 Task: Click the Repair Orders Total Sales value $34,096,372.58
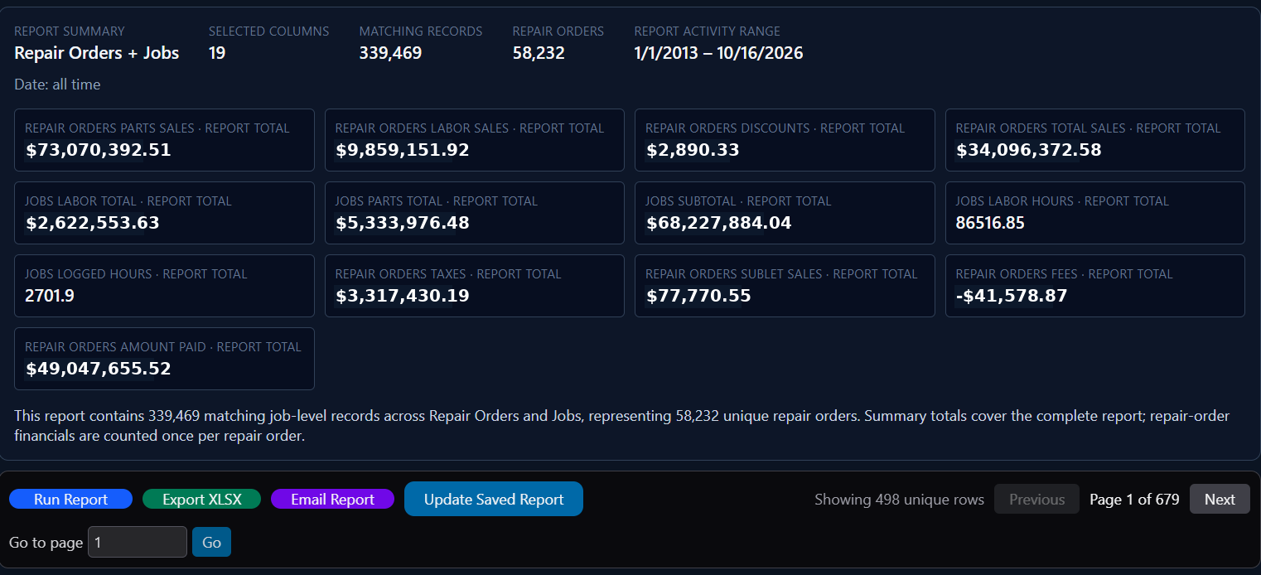[x=1029, y=150]
